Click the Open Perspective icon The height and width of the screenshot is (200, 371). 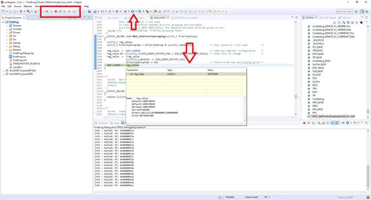356,11
